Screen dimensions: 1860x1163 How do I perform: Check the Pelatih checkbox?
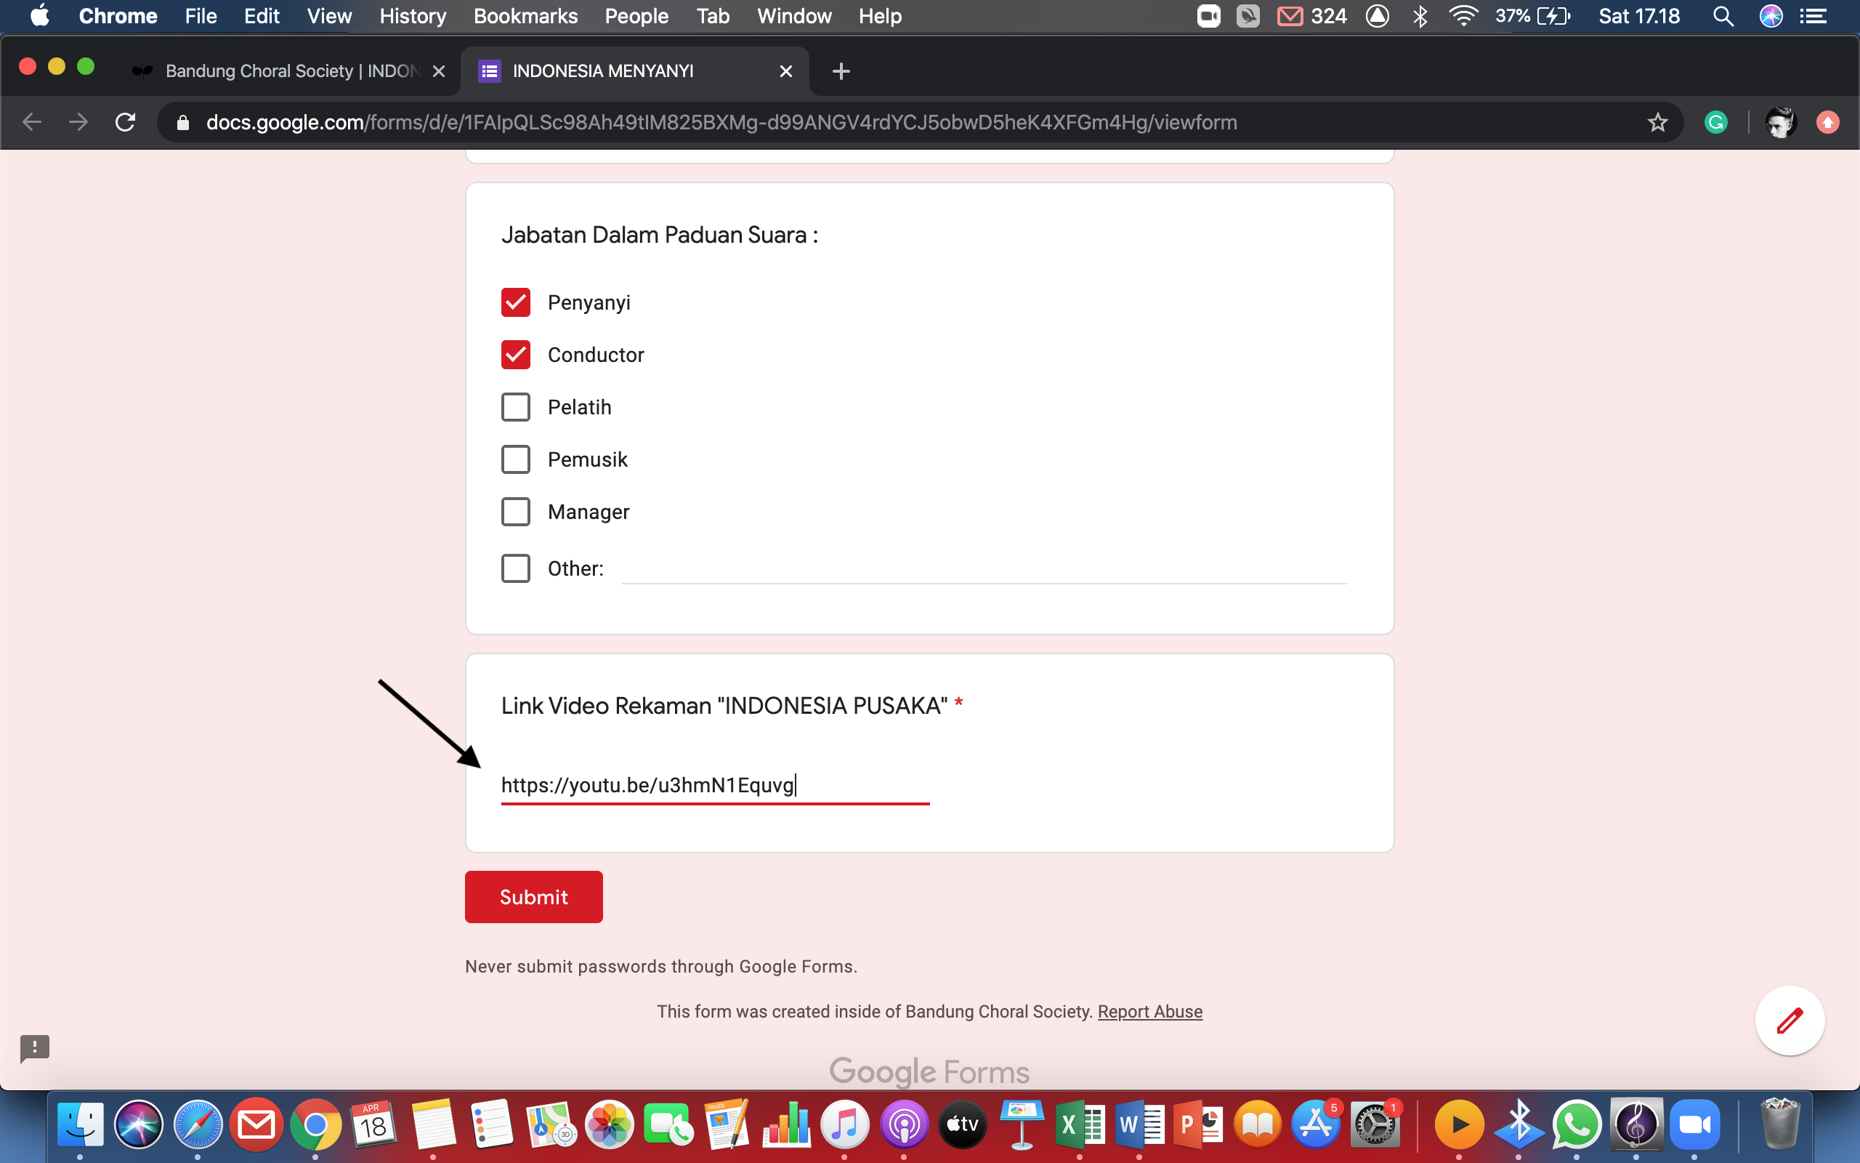(x=516, y=407)
